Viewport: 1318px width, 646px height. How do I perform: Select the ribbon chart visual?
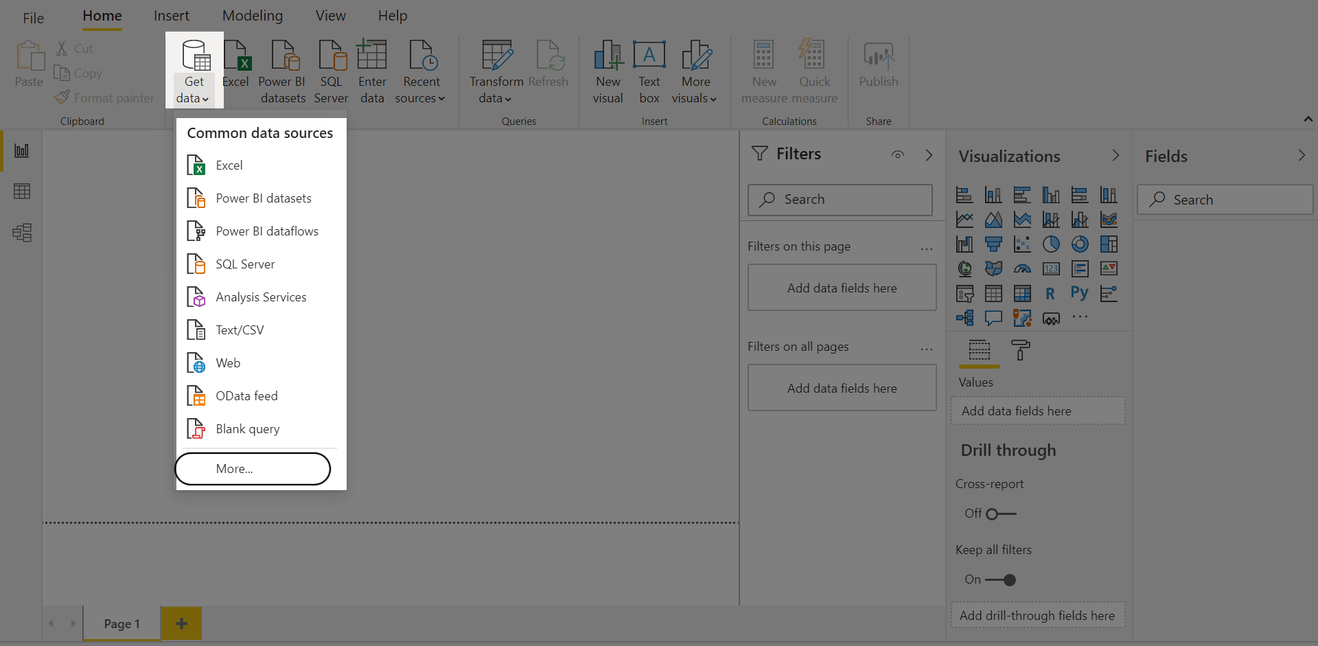point(1109,220)
